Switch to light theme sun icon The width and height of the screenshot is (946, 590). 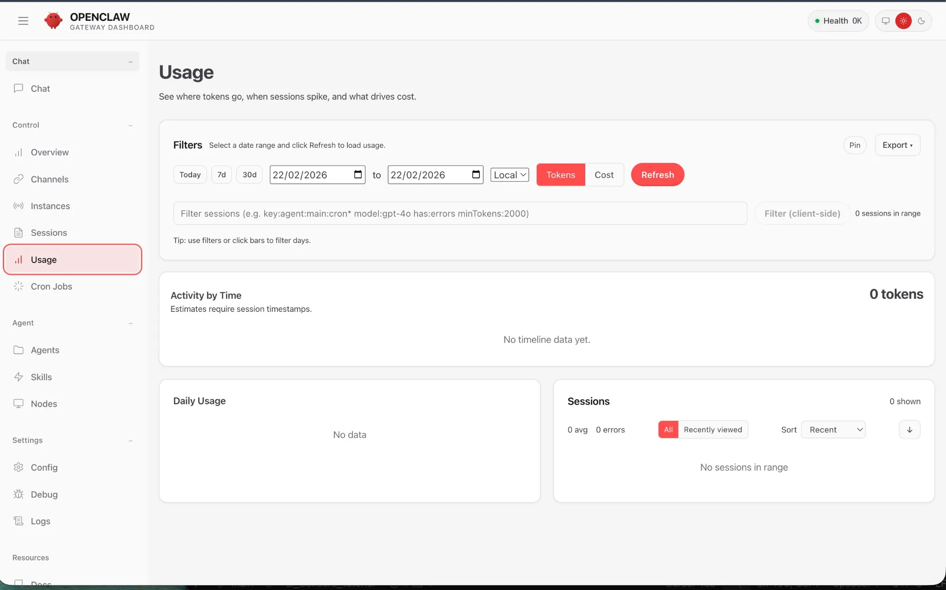point(904,21)
